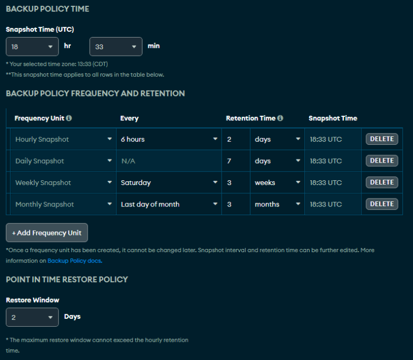
Task: Edit hourly retention time value field
Action: [236, 139]
